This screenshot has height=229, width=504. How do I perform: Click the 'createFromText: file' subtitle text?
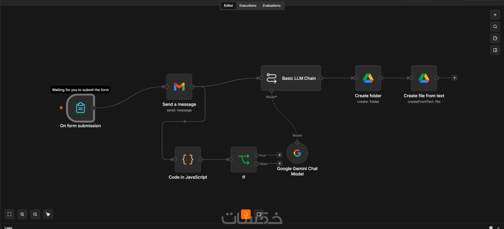pos(424,102)
